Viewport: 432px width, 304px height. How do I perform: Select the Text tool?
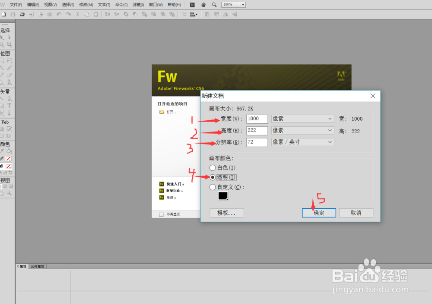click(x=9, y=106)
